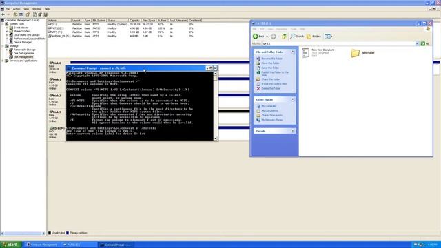Click the File System column header
This screenshot has height=248, width=441.
click(x=99, y=20)
